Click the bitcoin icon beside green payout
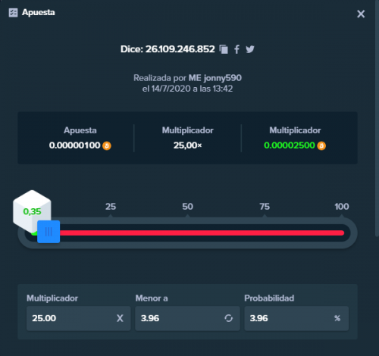Viewport: 379px width, 356px height. point(321,145)
